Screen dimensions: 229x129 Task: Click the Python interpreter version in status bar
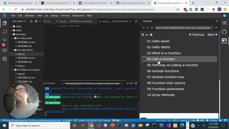[x=94, y=120]
